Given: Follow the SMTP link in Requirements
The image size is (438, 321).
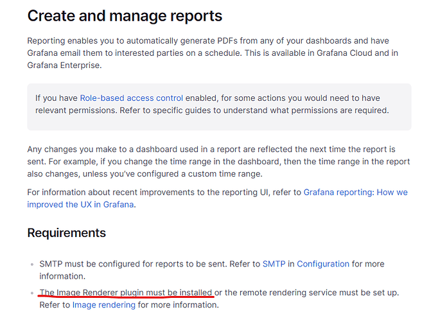Looking at the screenshot, I should pos(274,264).
